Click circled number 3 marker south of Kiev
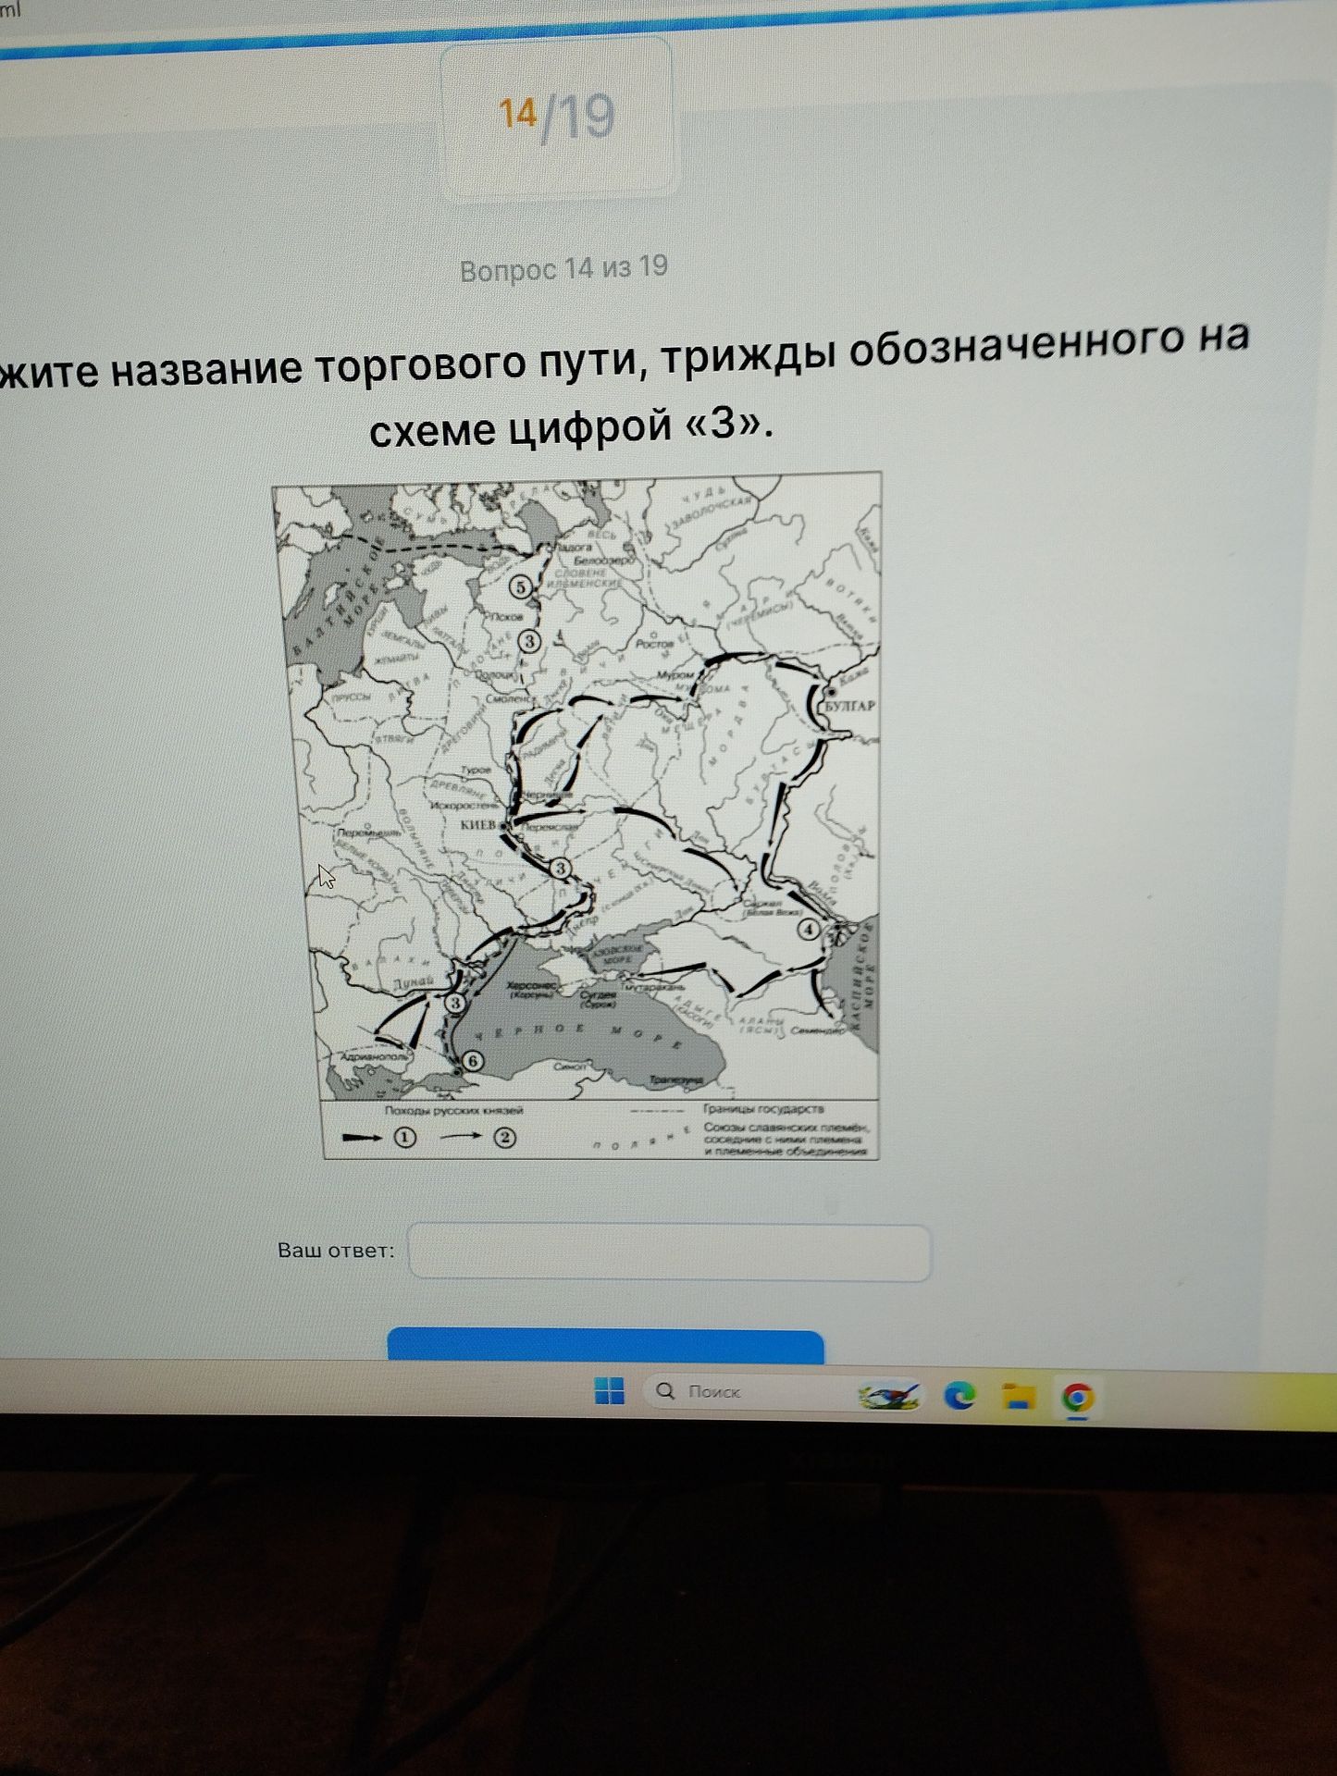The width and height of the screenshot is (1337, 1776). (559, 868)
